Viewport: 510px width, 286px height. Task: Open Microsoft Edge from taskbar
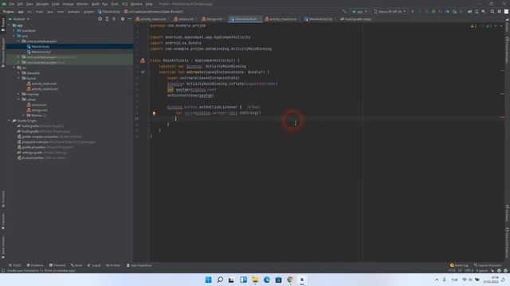click(x=267, y=280)
